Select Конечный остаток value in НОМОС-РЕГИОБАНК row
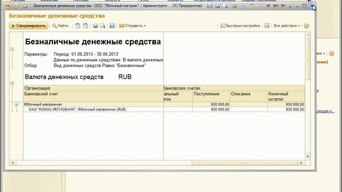Viewport: 342px width, 192px height. coord(286,109)
